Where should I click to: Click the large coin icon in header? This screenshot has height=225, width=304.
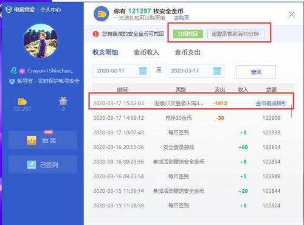pos(102,14)
